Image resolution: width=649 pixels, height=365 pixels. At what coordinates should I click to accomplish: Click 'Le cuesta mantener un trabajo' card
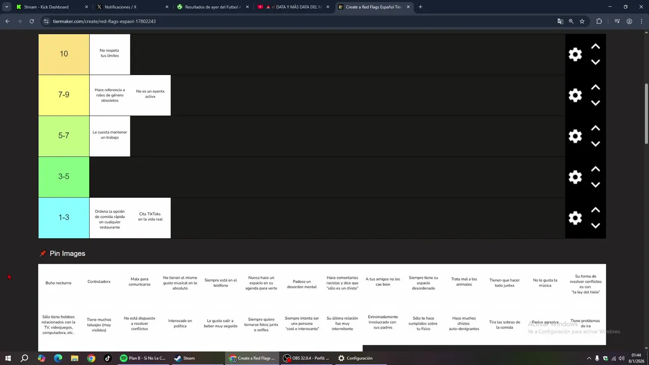pyautogui.click(x=110, y=136)
